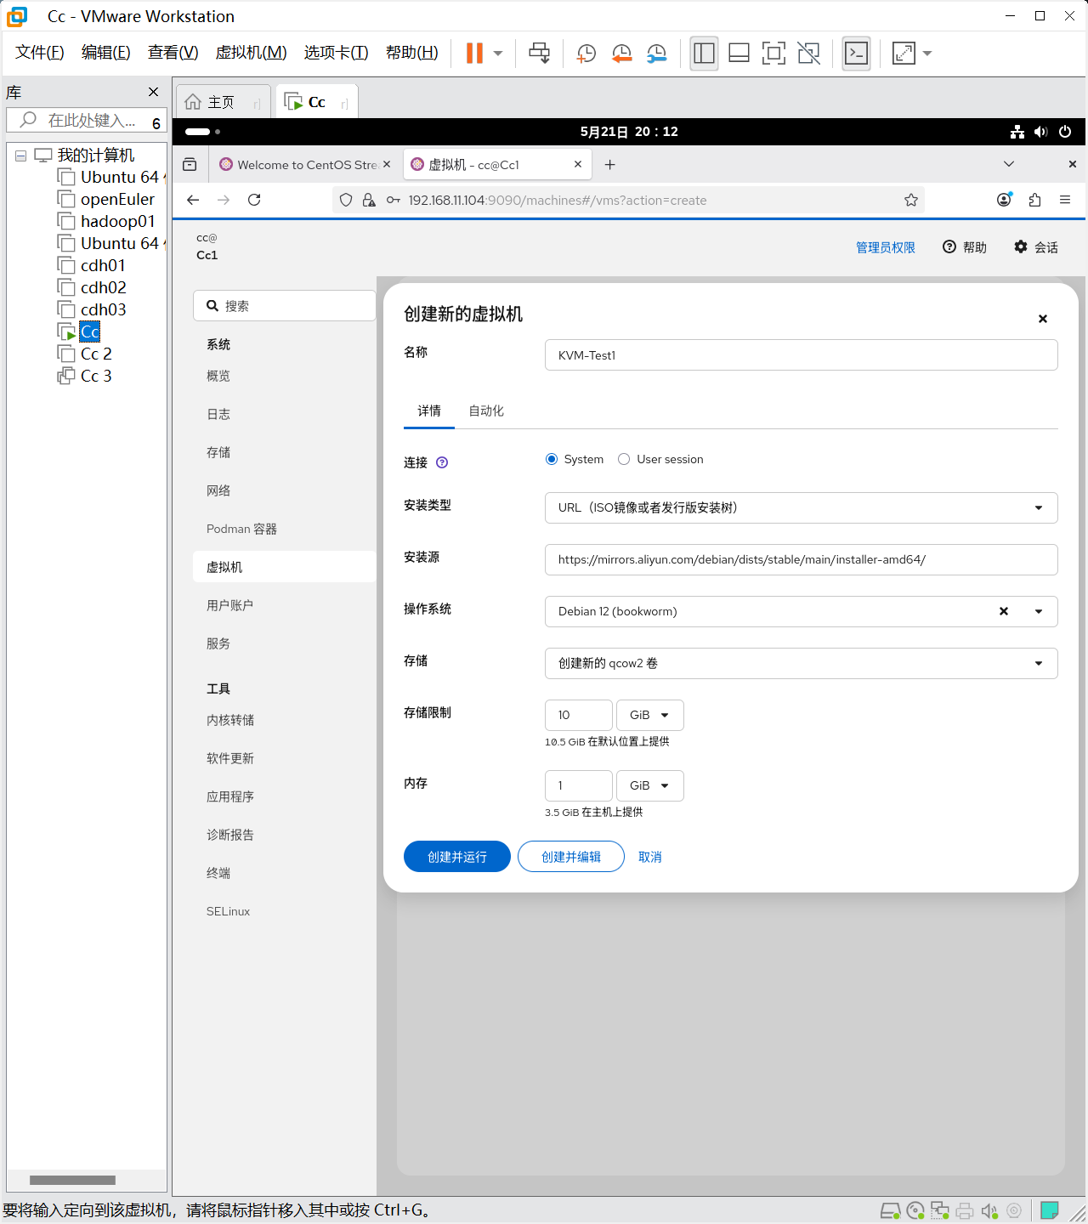
Task: Click the stretch guest display icon
Action: [904, 54]
